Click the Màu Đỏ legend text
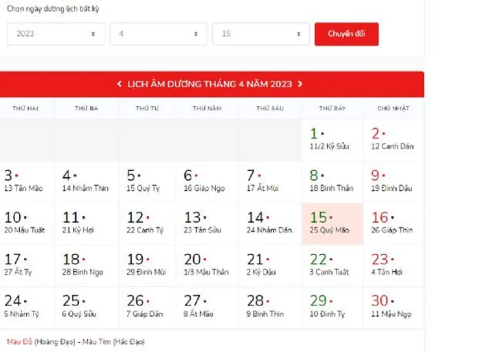Screen dimensions: 489x352 [x=20, y=342]
